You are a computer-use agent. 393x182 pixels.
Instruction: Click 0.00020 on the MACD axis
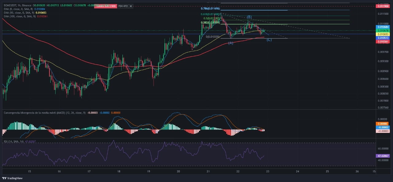[x=382, y=119]
